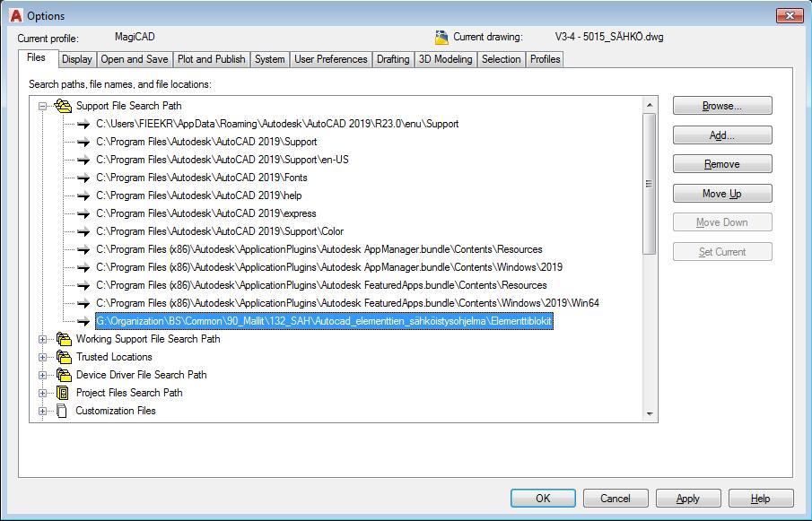Cancel the Options dialog
This screenshot has height=521, width=812.
[x=616, y=499]
